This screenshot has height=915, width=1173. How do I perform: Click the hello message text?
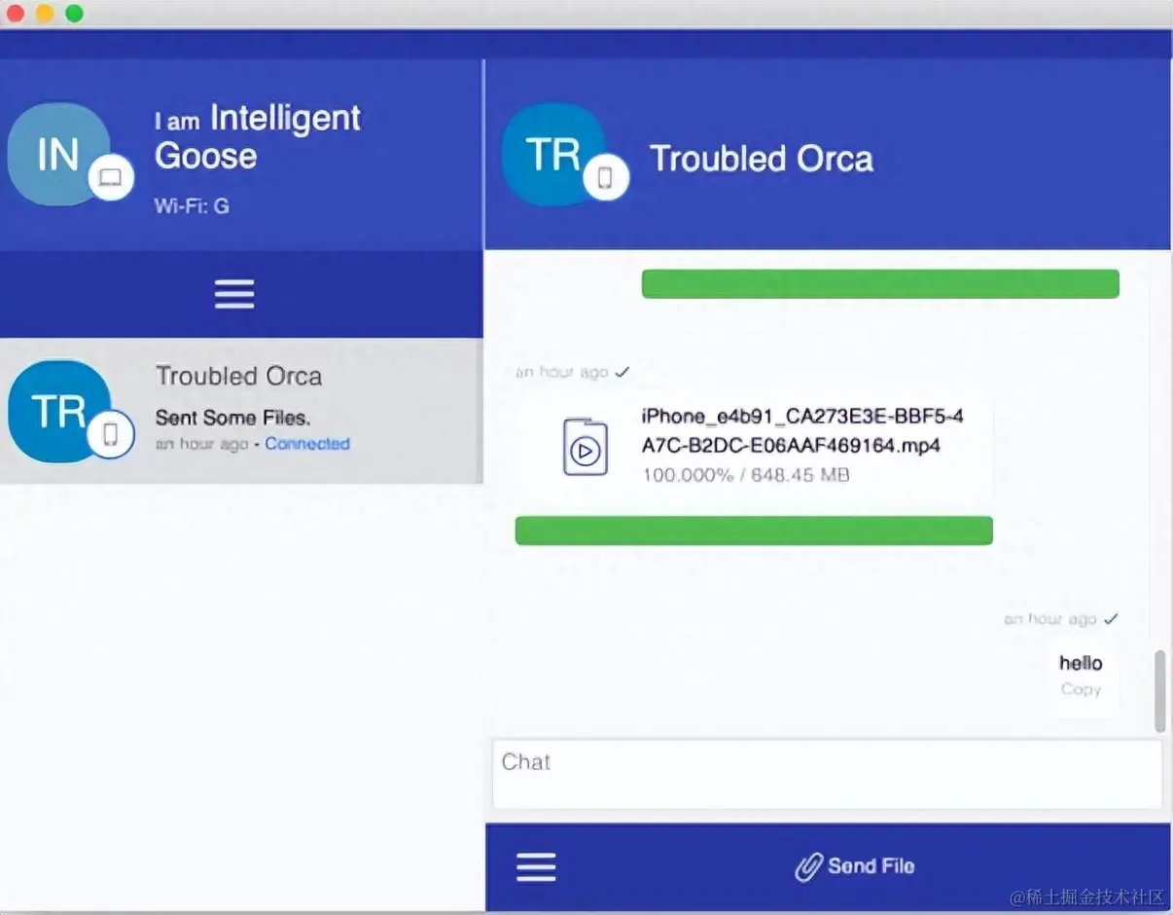(1081, 663)
